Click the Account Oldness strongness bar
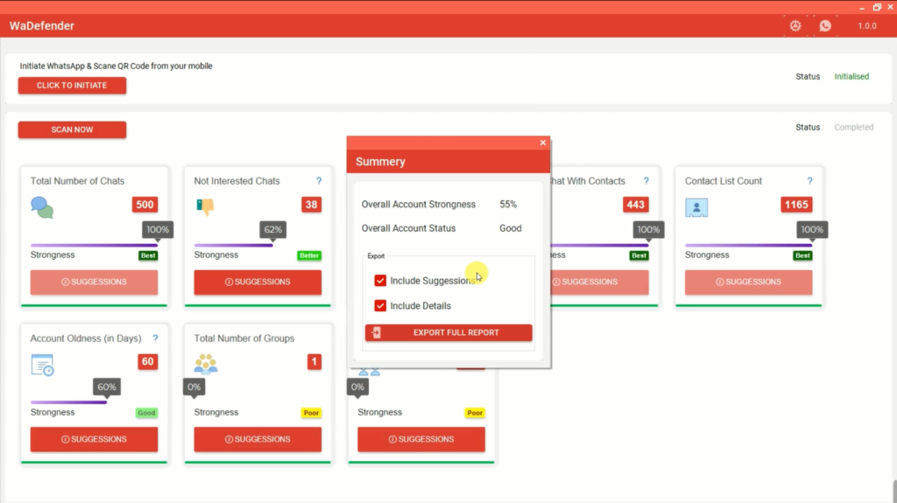 (x=68, y=402)
